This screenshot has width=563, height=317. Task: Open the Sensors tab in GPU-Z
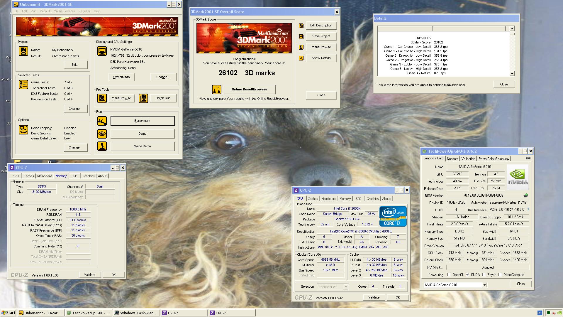pyautogui.click(x=452, y=159)
